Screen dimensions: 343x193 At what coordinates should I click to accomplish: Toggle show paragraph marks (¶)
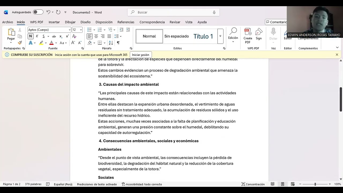(118, 43)
